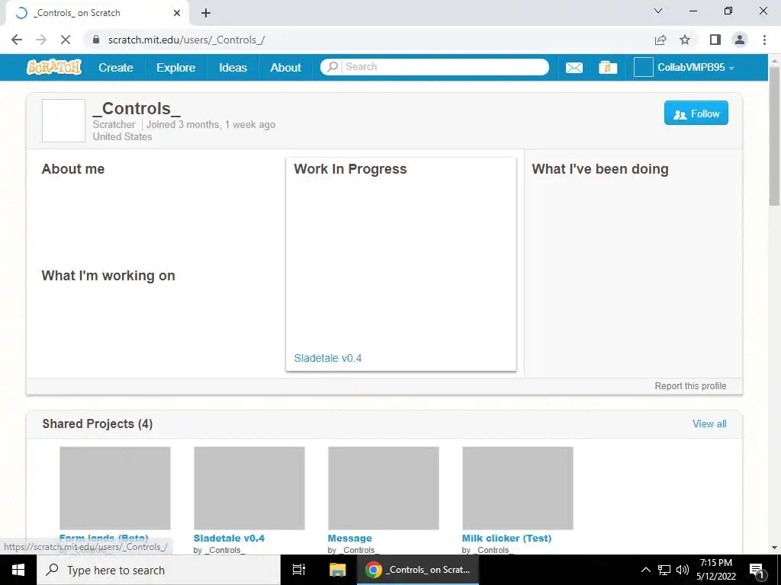Image resolution: width=781 pixels, height=585 pixels.
Task: Click the search magnifier icon in Scratch bar
Action: point(333,67)
